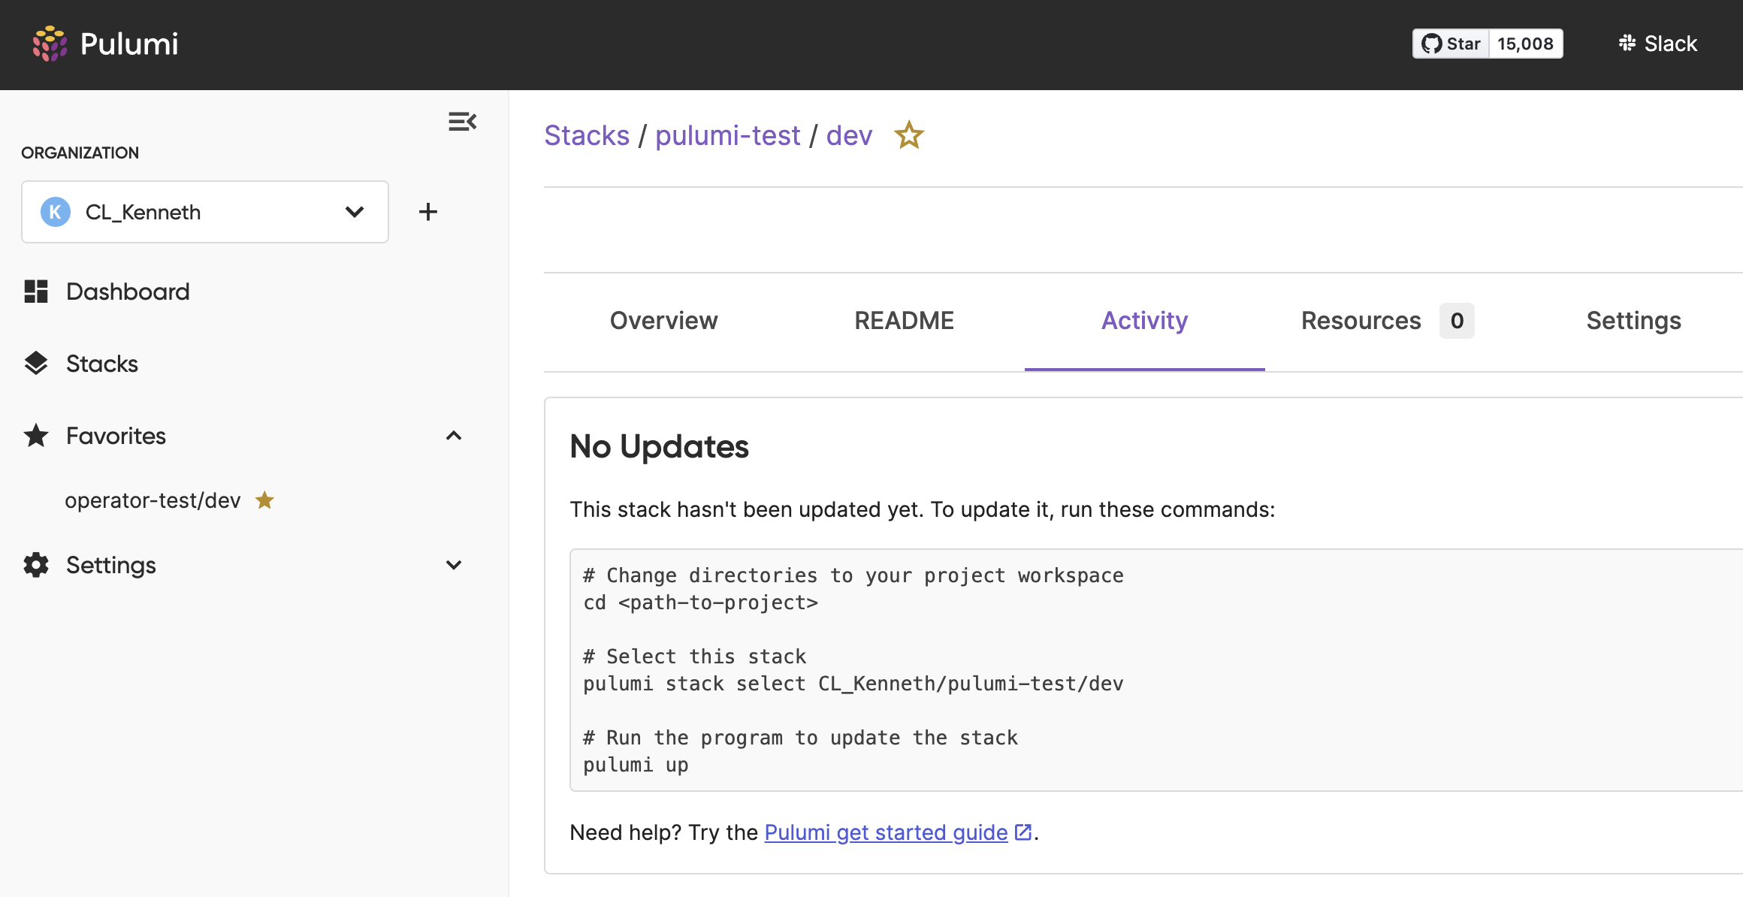This screenshot has height=897, width=1743.
Task: Click the Resources count badge 0
Action: coord(1457,321)
